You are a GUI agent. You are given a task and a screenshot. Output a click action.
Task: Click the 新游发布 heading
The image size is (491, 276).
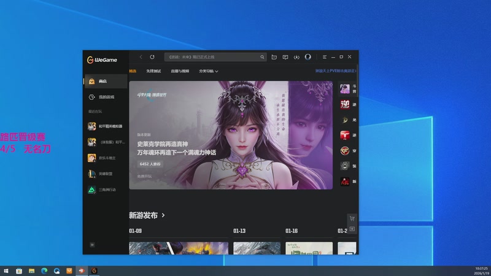click(x=144, y=215)
